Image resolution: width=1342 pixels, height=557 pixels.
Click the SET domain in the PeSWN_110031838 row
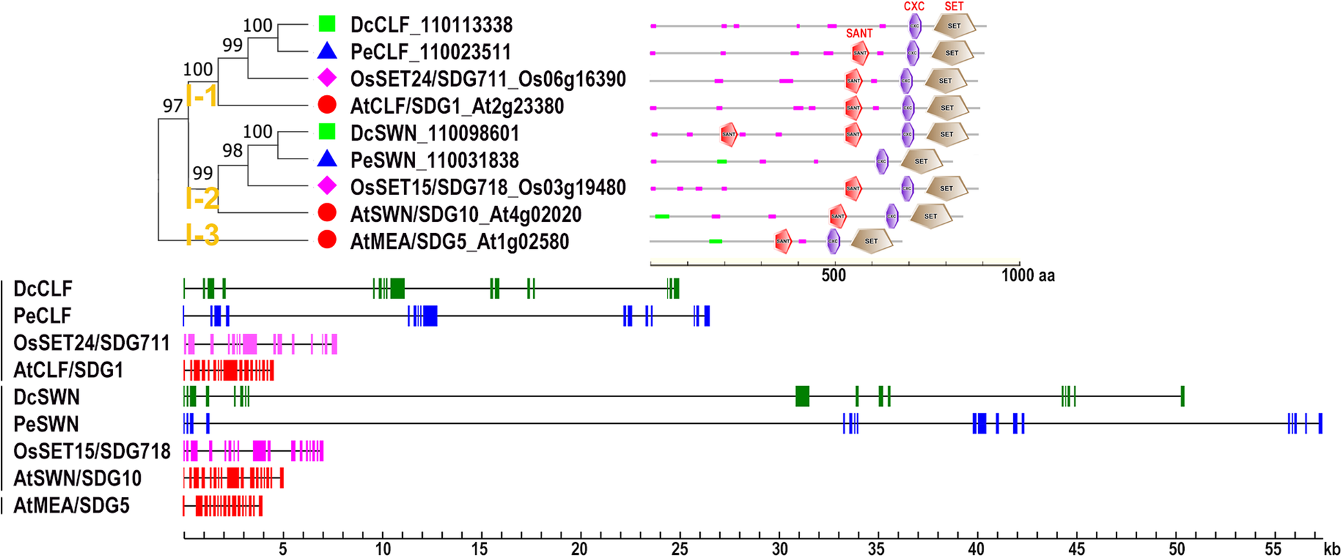(921, 161)
